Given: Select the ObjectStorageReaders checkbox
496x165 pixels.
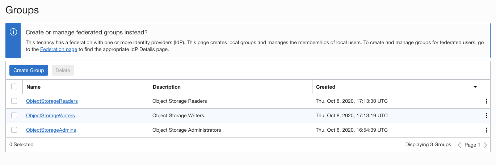Looking at the screenshot, I should (14, 101).
